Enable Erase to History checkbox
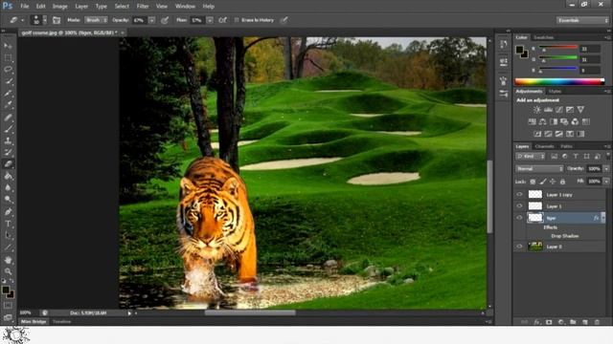 click(x=237, y=20)
